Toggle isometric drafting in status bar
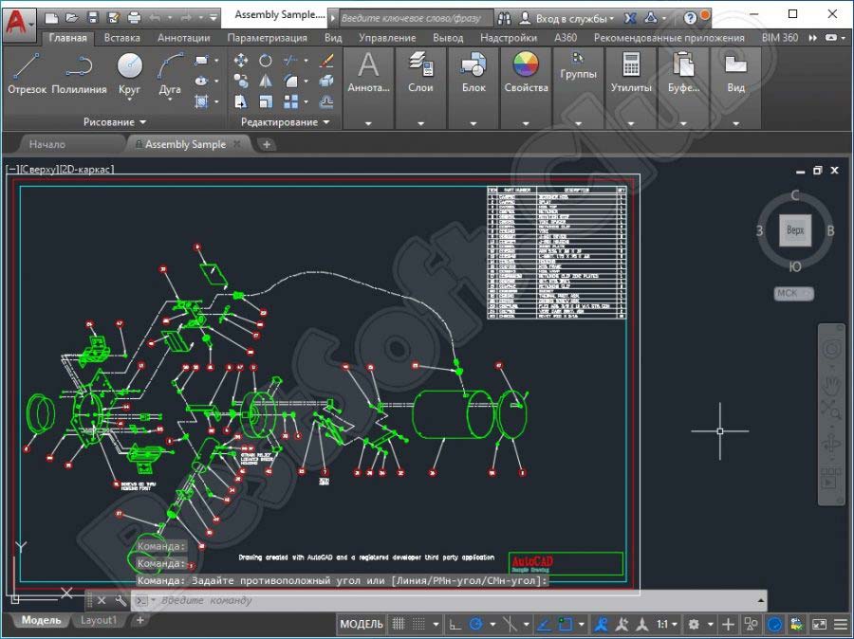Viewport: 854px width, 639px height. (x=511, y=624)
